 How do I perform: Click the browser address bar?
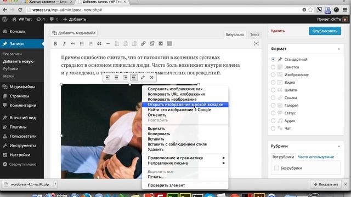[x=163, y=10]
